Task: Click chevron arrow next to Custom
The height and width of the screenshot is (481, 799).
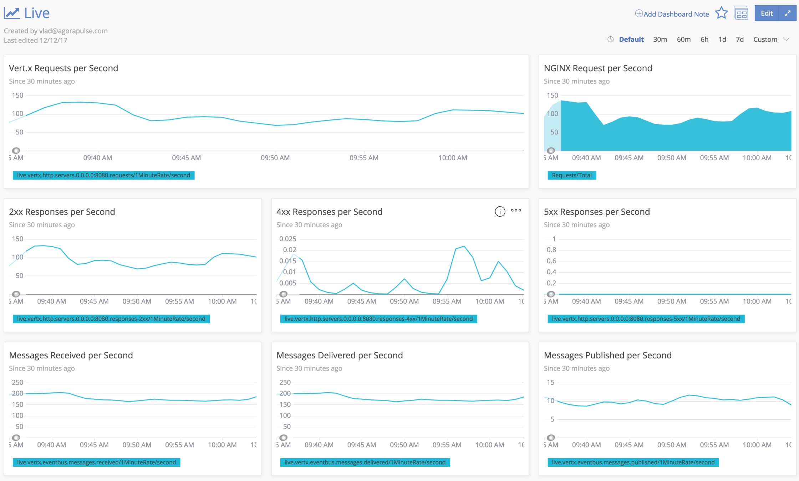Action: pos(786,39)
